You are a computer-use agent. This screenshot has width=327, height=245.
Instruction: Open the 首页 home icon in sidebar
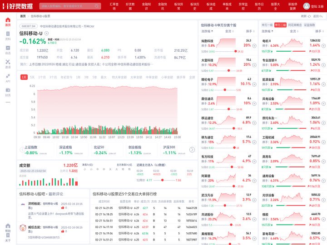8,22
